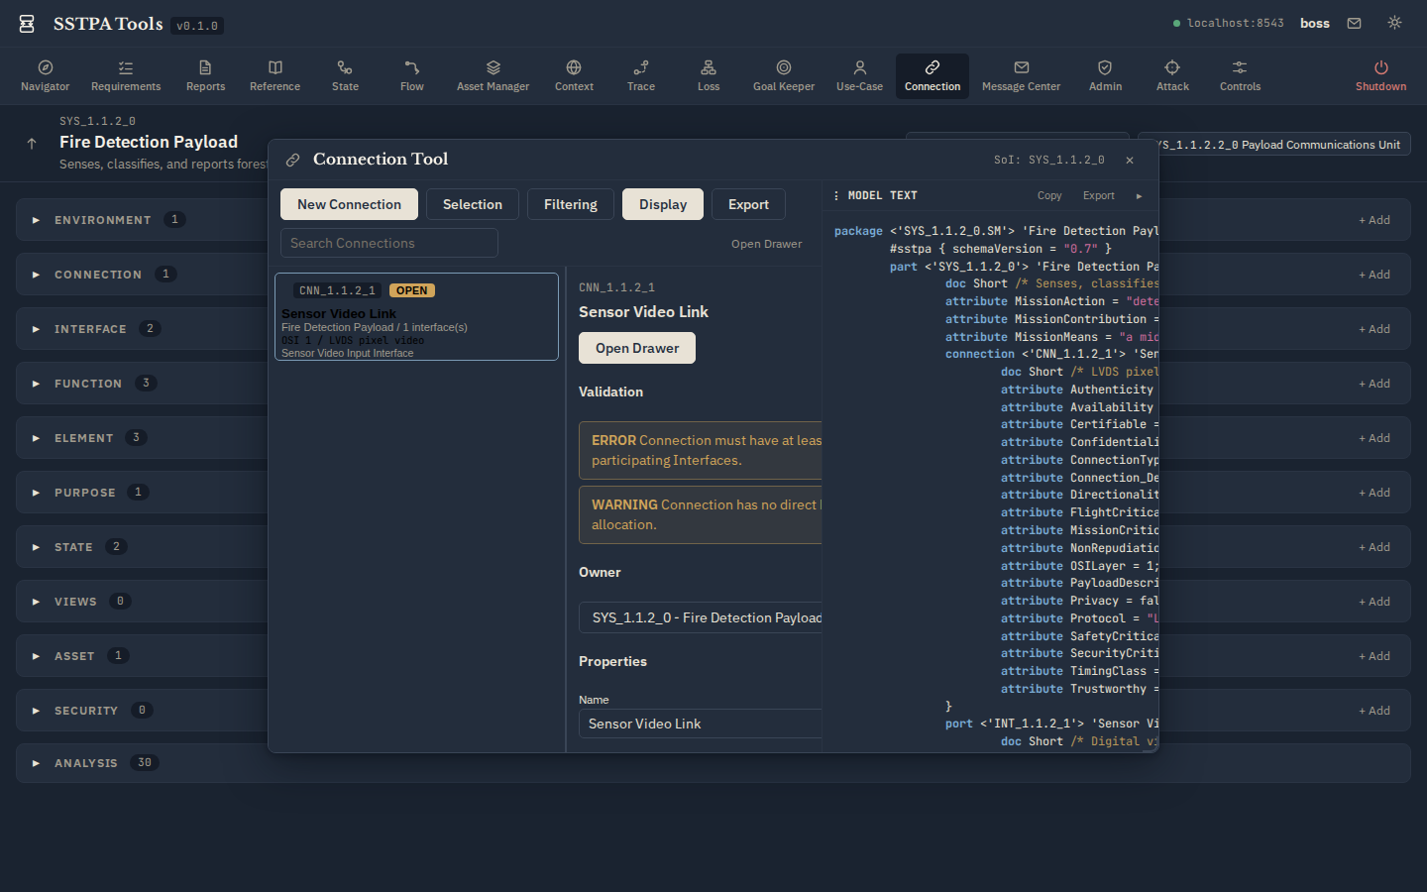Image resolution: width=1427 pixels, height=892 pixels.
Task: Expand the ANALYSIS section
Action: tap(36, 763)
